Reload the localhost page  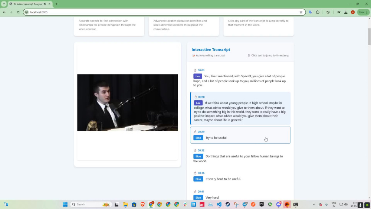[18, 12]
